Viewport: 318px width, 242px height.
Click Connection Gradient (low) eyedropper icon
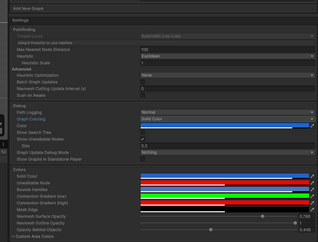click(312, 196)
